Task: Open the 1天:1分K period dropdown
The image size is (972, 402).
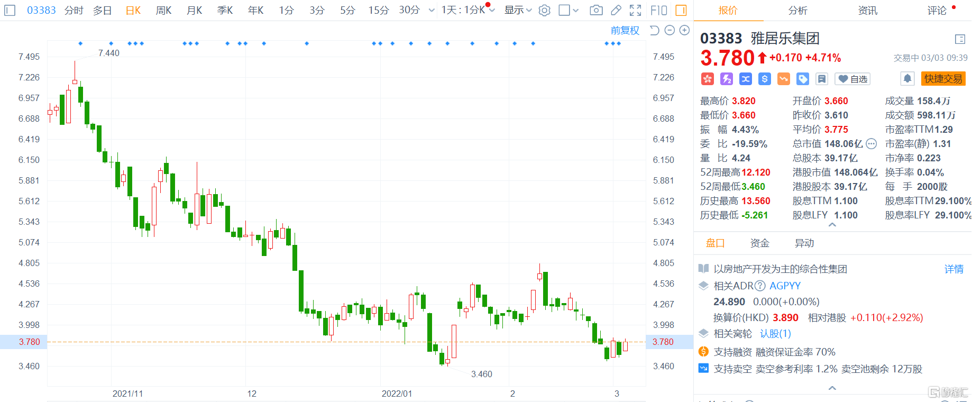Action: coord(467,11)
